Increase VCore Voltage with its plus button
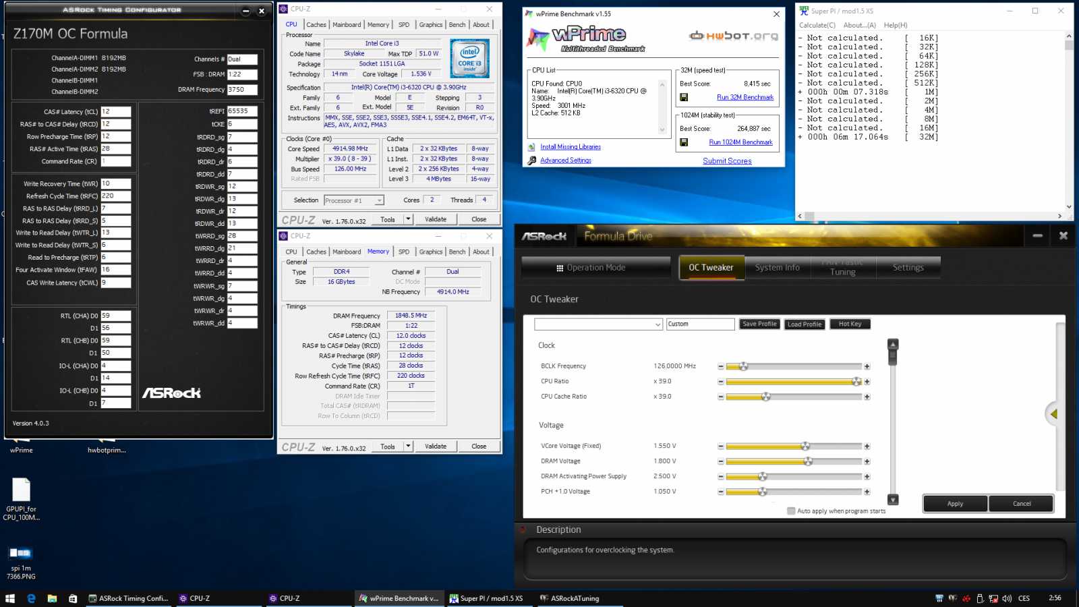 (x=867, y=446)
